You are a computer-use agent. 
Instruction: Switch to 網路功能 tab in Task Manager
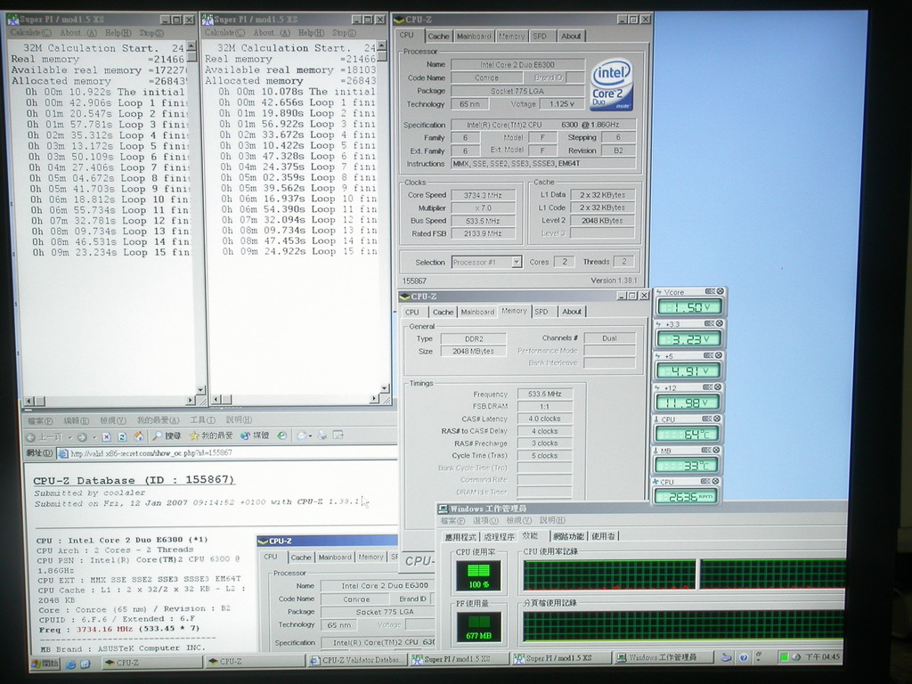point(568,536)
